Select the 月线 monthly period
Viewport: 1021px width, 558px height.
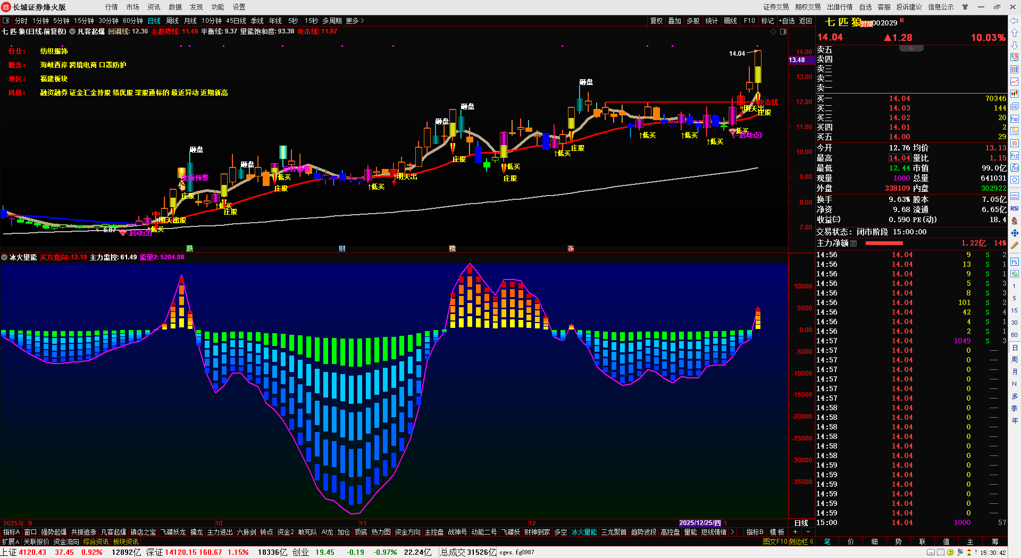(x=190, y=21)
